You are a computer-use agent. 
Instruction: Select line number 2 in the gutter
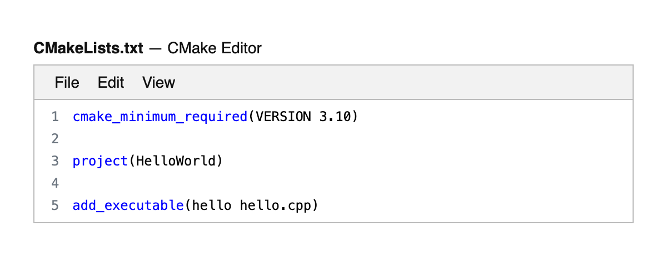point(54,139)
